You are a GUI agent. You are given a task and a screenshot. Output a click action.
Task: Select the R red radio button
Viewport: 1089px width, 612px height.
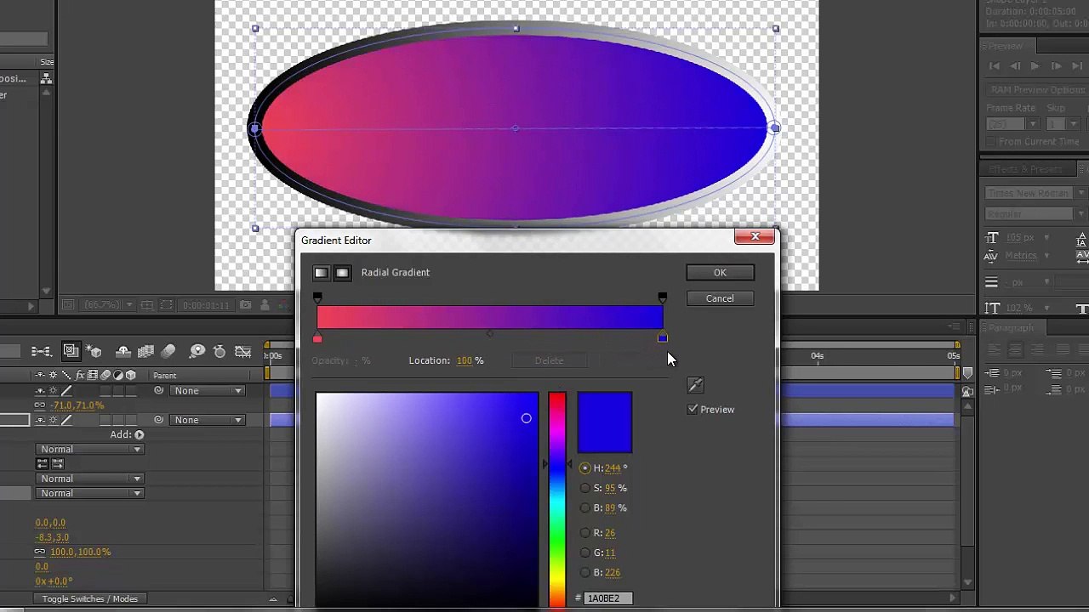(x=584, y=533)
